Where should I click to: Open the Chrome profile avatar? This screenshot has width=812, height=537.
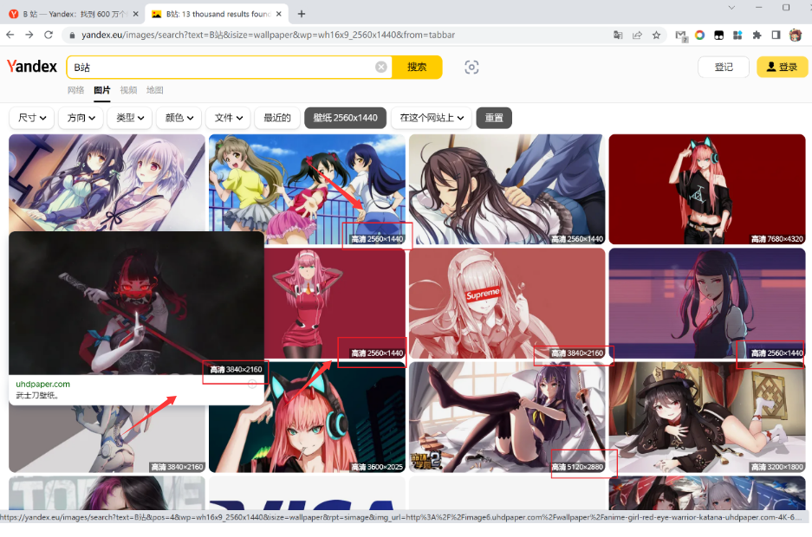click(x=795, y=36)
